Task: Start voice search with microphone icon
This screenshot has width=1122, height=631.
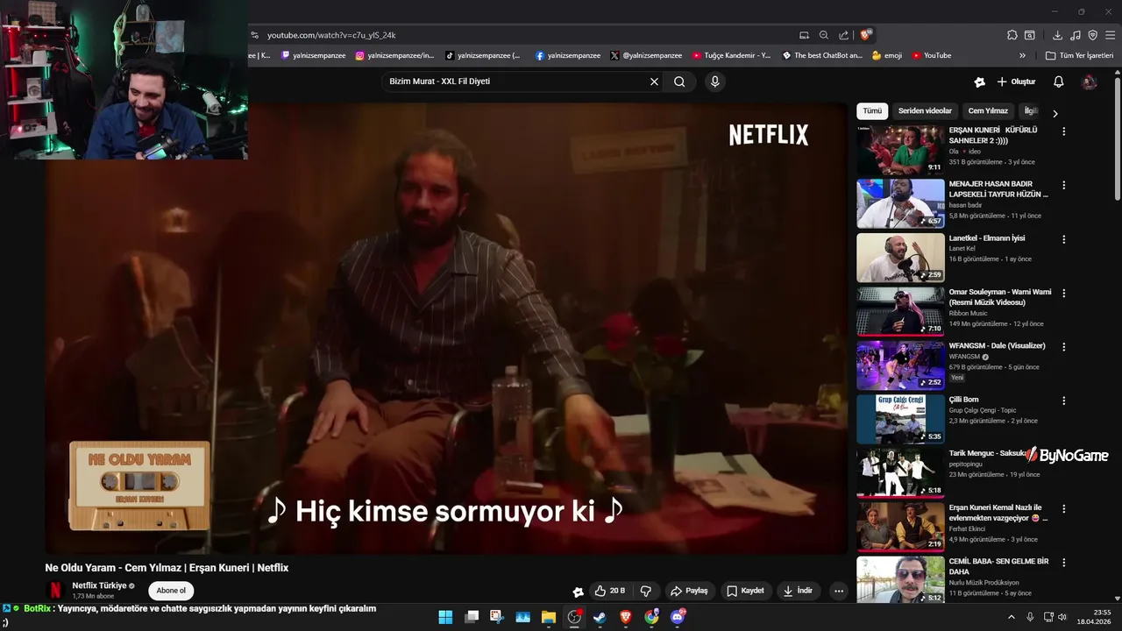Action: [x=715, y=82]
